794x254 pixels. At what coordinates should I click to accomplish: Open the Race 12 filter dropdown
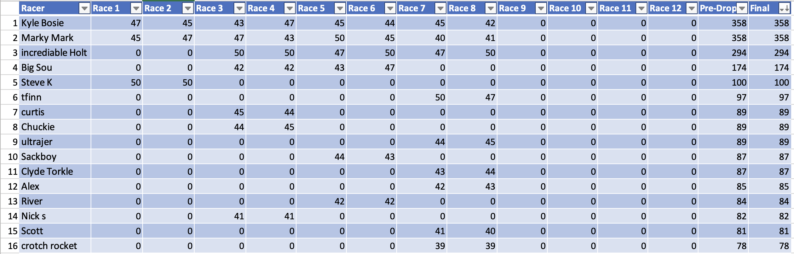[692, 8]
